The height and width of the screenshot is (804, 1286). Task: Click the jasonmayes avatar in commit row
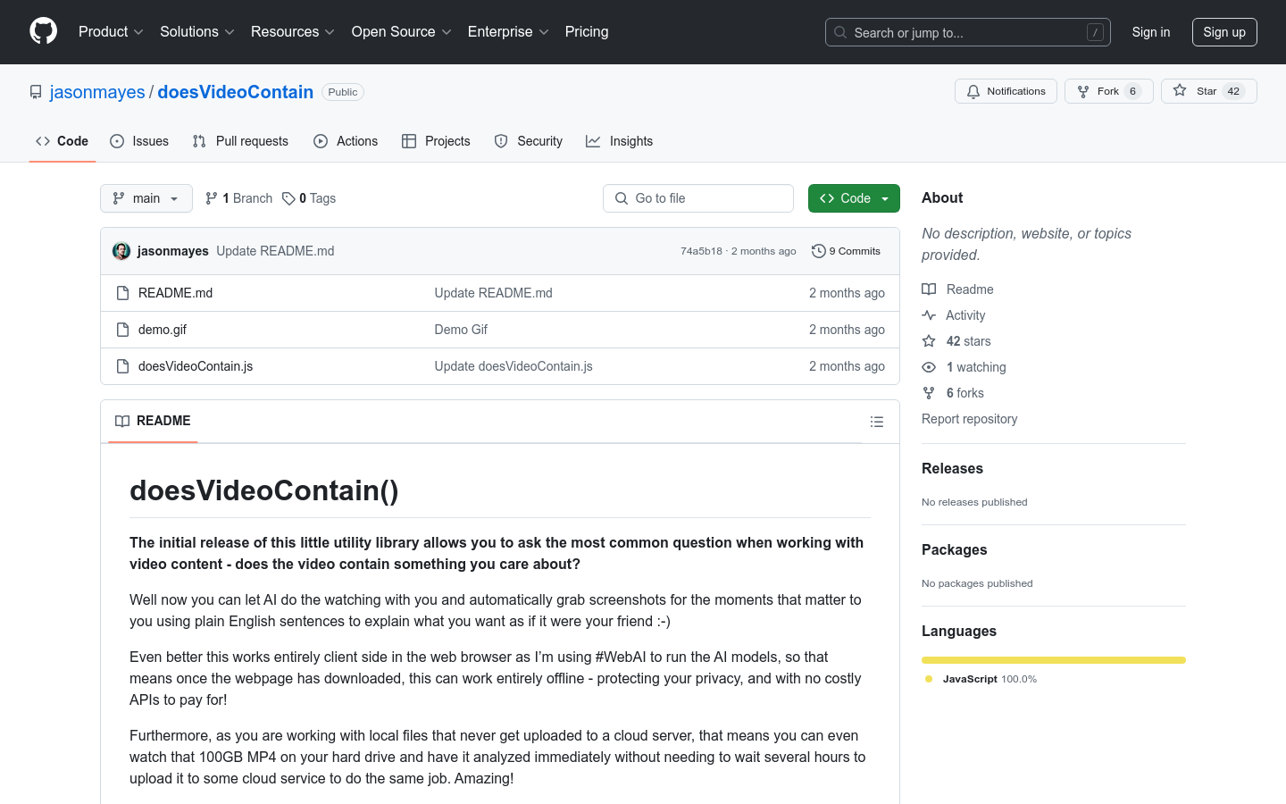(x=121, y=251)
